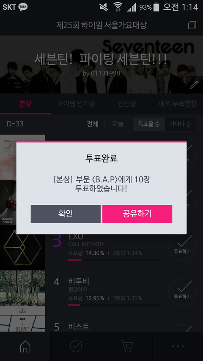Tap the Wi-Fi icon in status bar

[x=118, y=7]
